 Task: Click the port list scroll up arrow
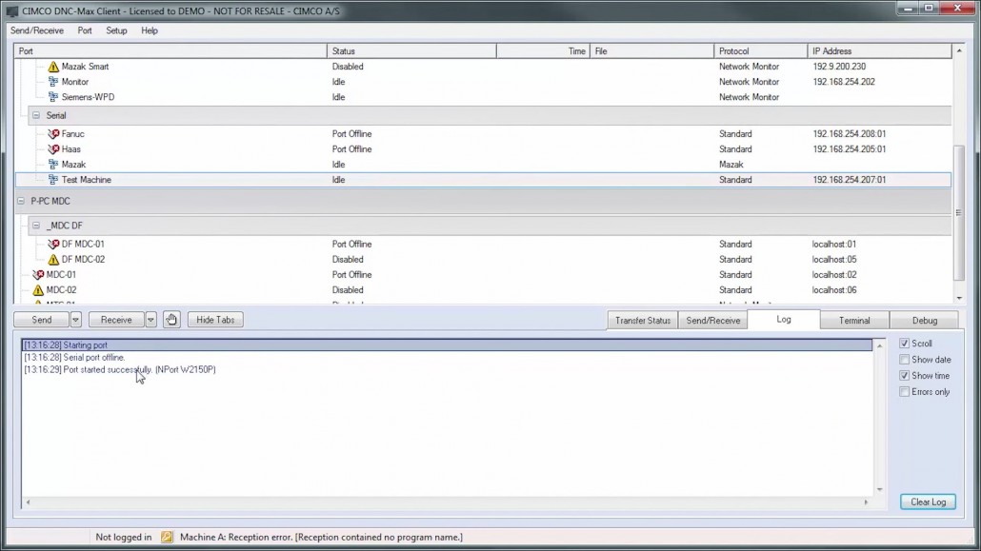coord(959,50)
